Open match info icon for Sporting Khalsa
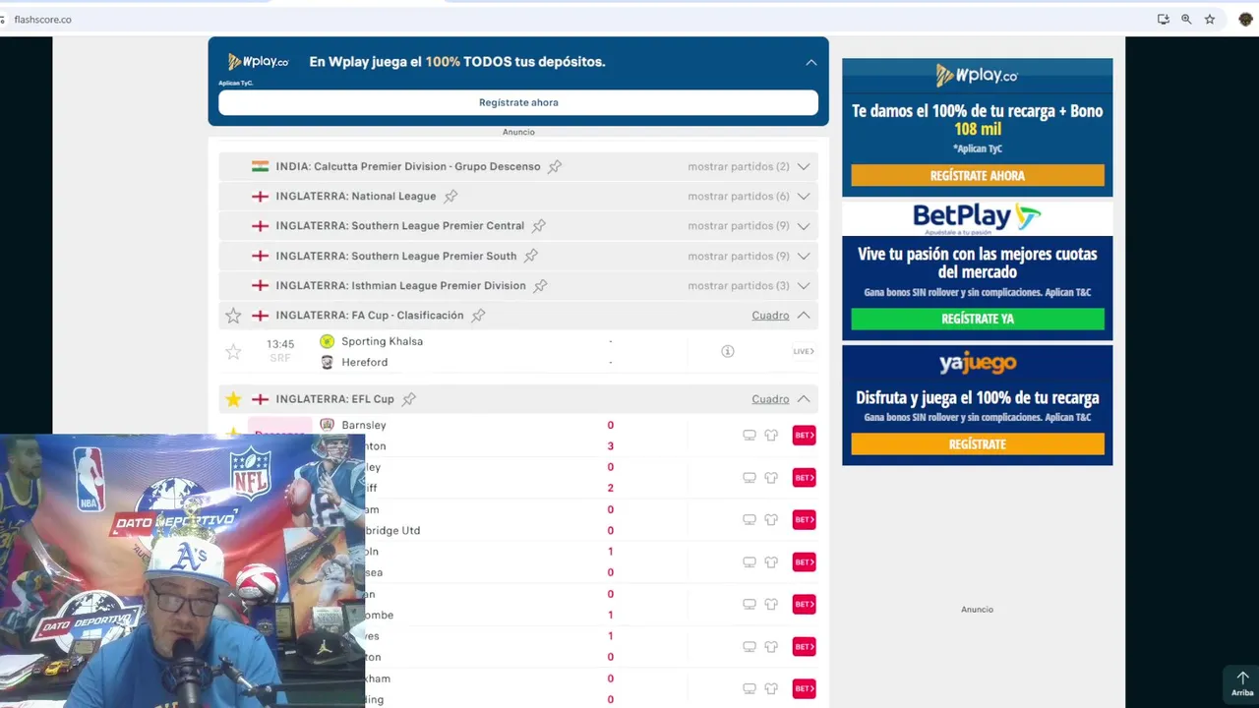Image resolution: width=1259 pixels, height=708 pixels. [728, 351]
